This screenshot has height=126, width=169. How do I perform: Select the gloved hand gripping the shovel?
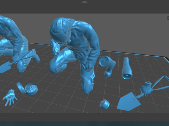tap(146, 89)
